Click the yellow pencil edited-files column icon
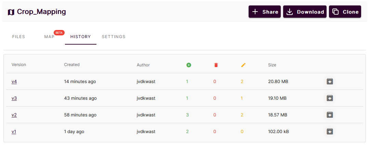The width and height of the screenshot is (370, 145). pyautogui.click(x=243, y=65)
